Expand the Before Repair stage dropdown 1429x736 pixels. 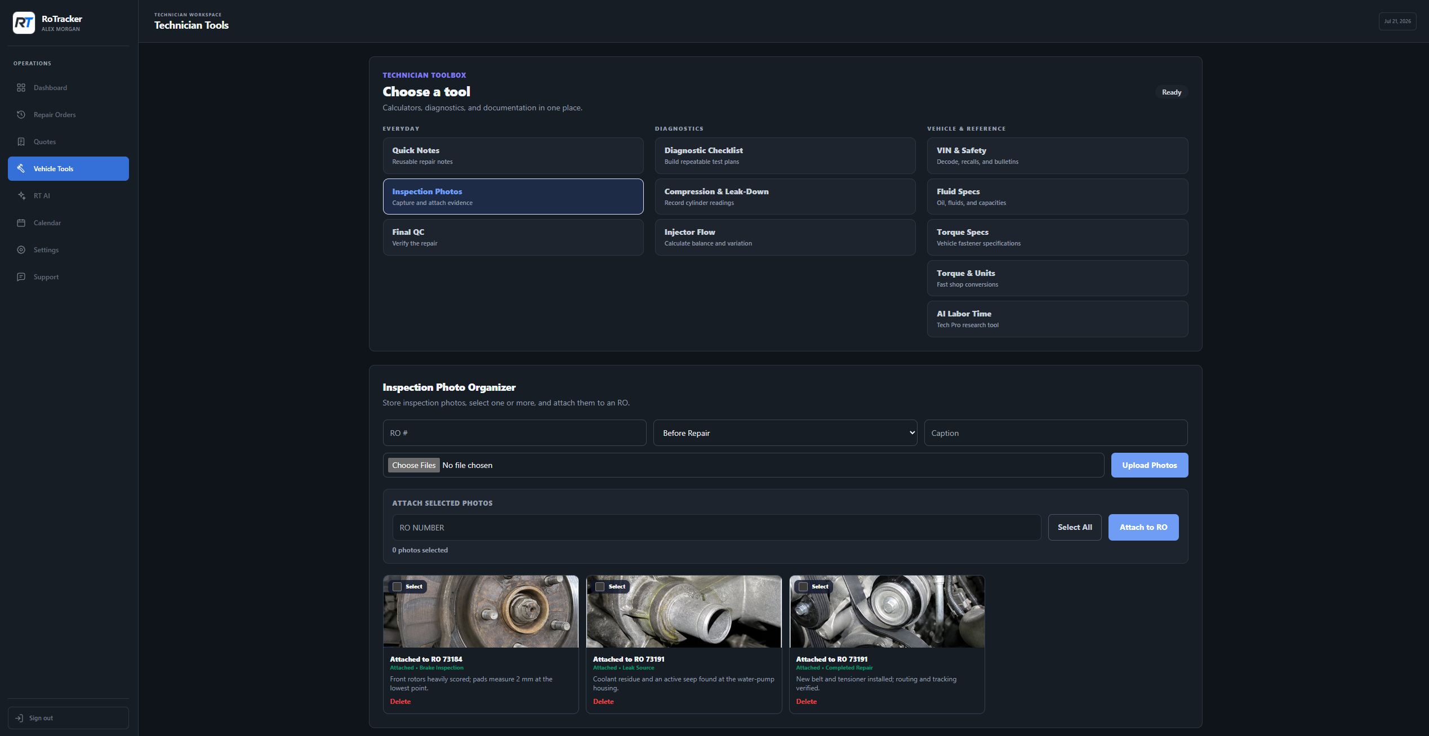tap(785, 433)
